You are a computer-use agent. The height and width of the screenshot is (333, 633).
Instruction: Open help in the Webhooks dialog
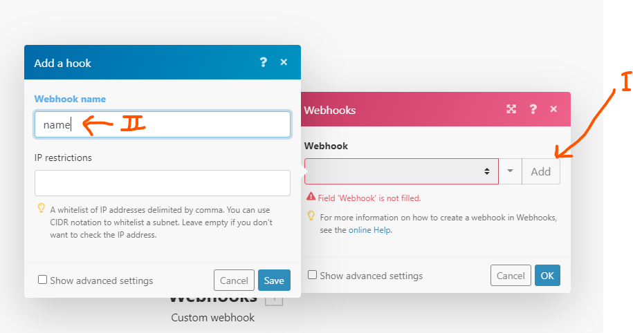point(533,109)
